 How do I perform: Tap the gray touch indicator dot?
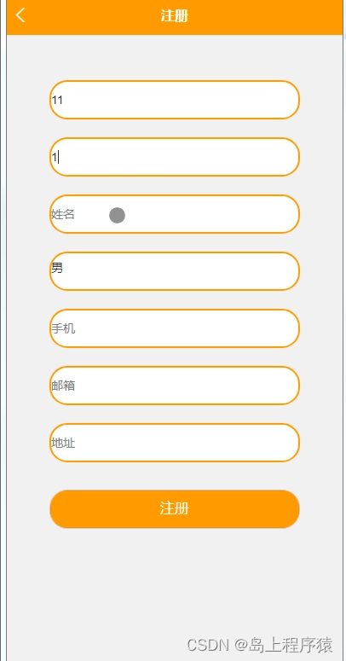tap(117, 215)
